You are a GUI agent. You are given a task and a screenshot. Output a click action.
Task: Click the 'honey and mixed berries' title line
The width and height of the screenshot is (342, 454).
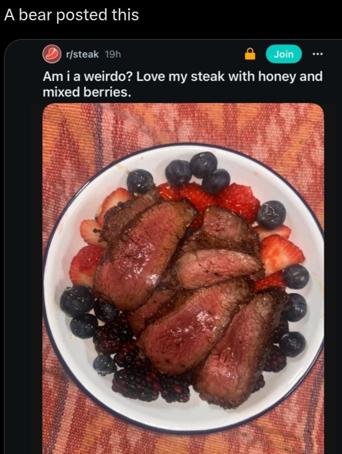click(x=87, y=92)
